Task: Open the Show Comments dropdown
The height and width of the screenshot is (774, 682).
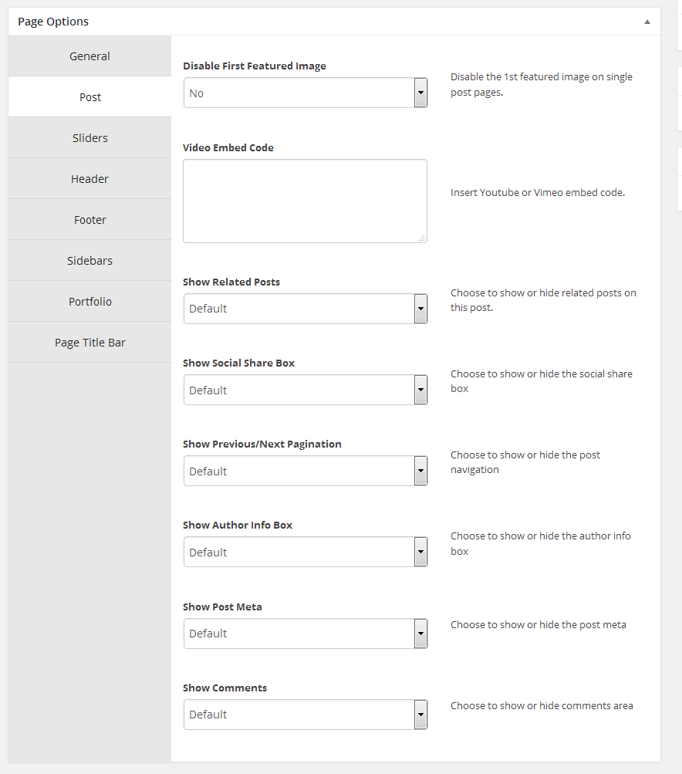Action: (x=306, y=715)
